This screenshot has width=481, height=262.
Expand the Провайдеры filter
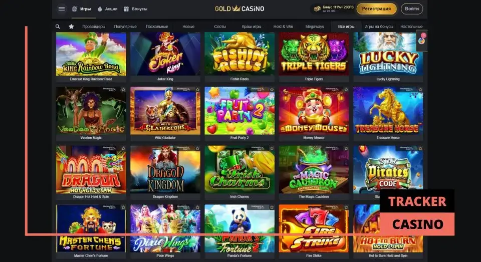point(94,27)
